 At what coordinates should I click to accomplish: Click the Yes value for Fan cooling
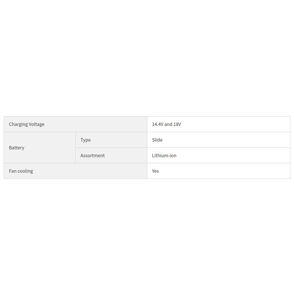pos(155,171)
